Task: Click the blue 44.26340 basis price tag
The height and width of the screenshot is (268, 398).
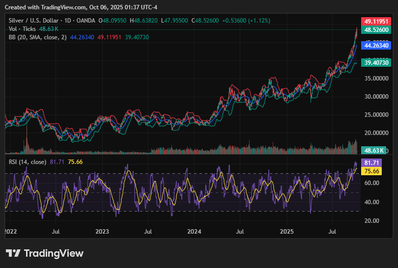Action: click(x=376, y=45)
